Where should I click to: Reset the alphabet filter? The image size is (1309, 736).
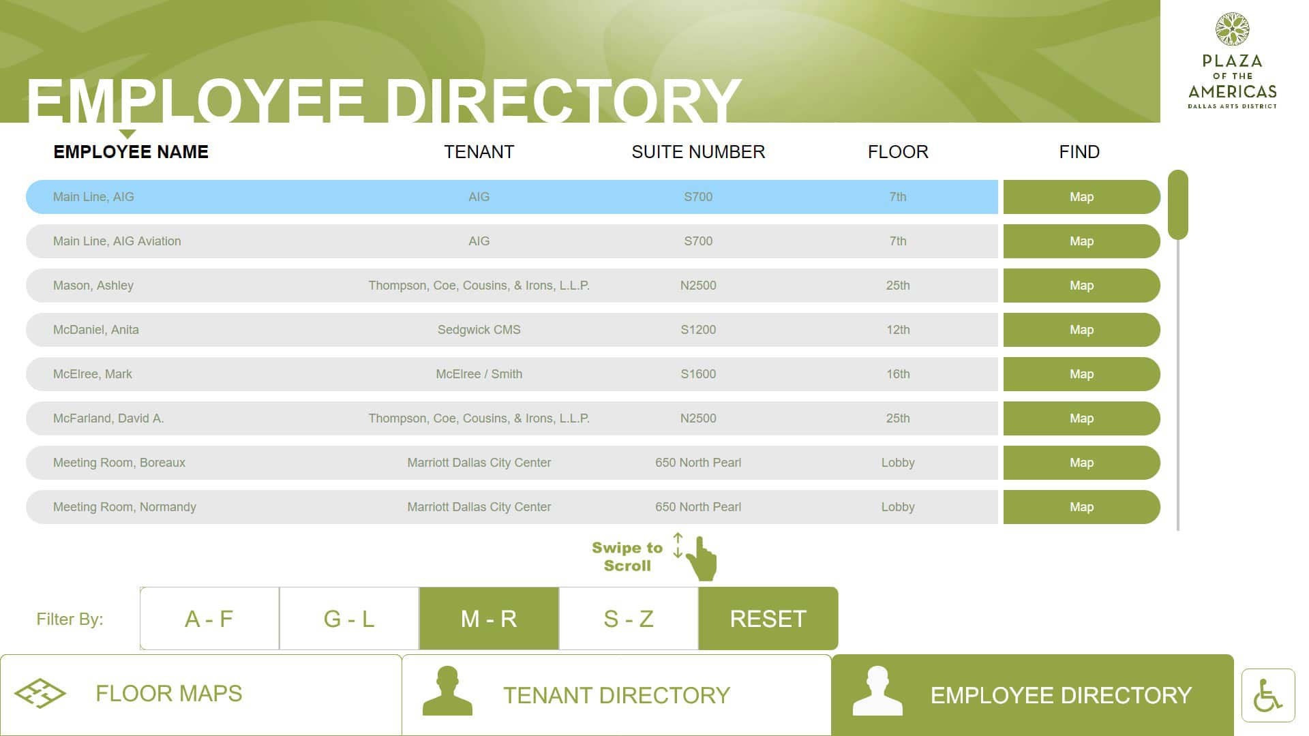point(768,619)
